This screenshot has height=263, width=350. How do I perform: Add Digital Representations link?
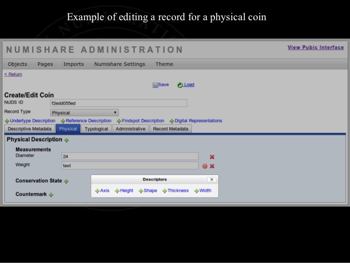(198, 121)
